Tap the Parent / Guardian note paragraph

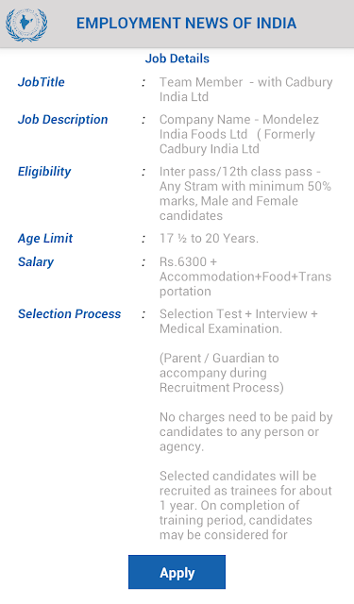tap(222, 373)
